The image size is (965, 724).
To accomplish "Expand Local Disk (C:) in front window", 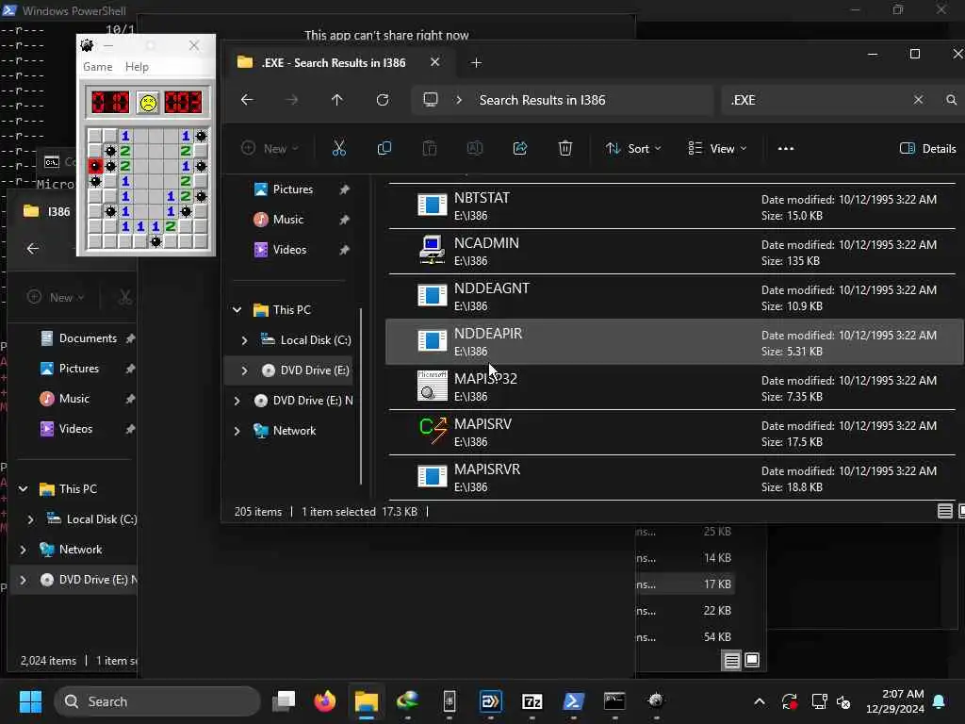I will coord(244,339).
